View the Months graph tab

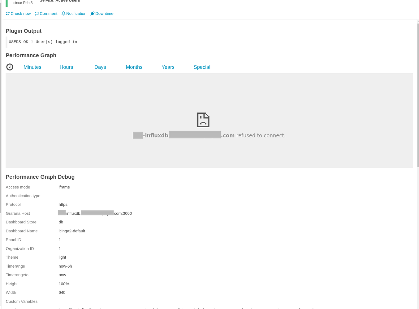(x=134, y=67)
